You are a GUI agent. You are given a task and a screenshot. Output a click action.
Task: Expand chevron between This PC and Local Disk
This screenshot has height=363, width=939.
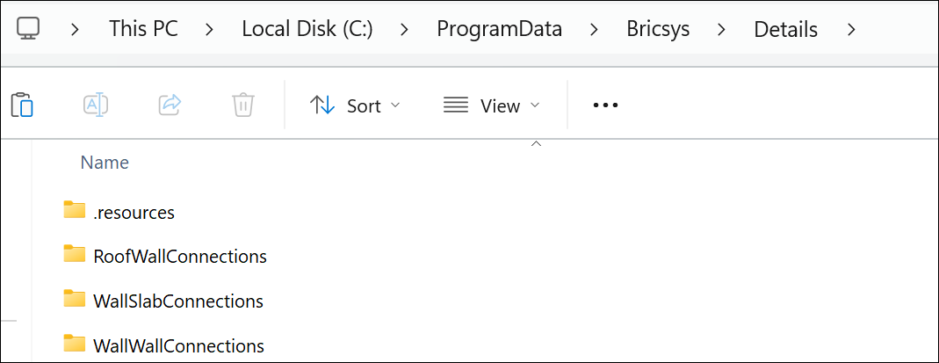[x=210, y=29]
